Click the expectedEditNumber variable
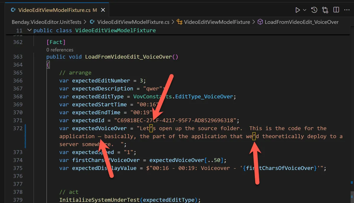This screenshot has height=203, width=354. coord(101,81)
